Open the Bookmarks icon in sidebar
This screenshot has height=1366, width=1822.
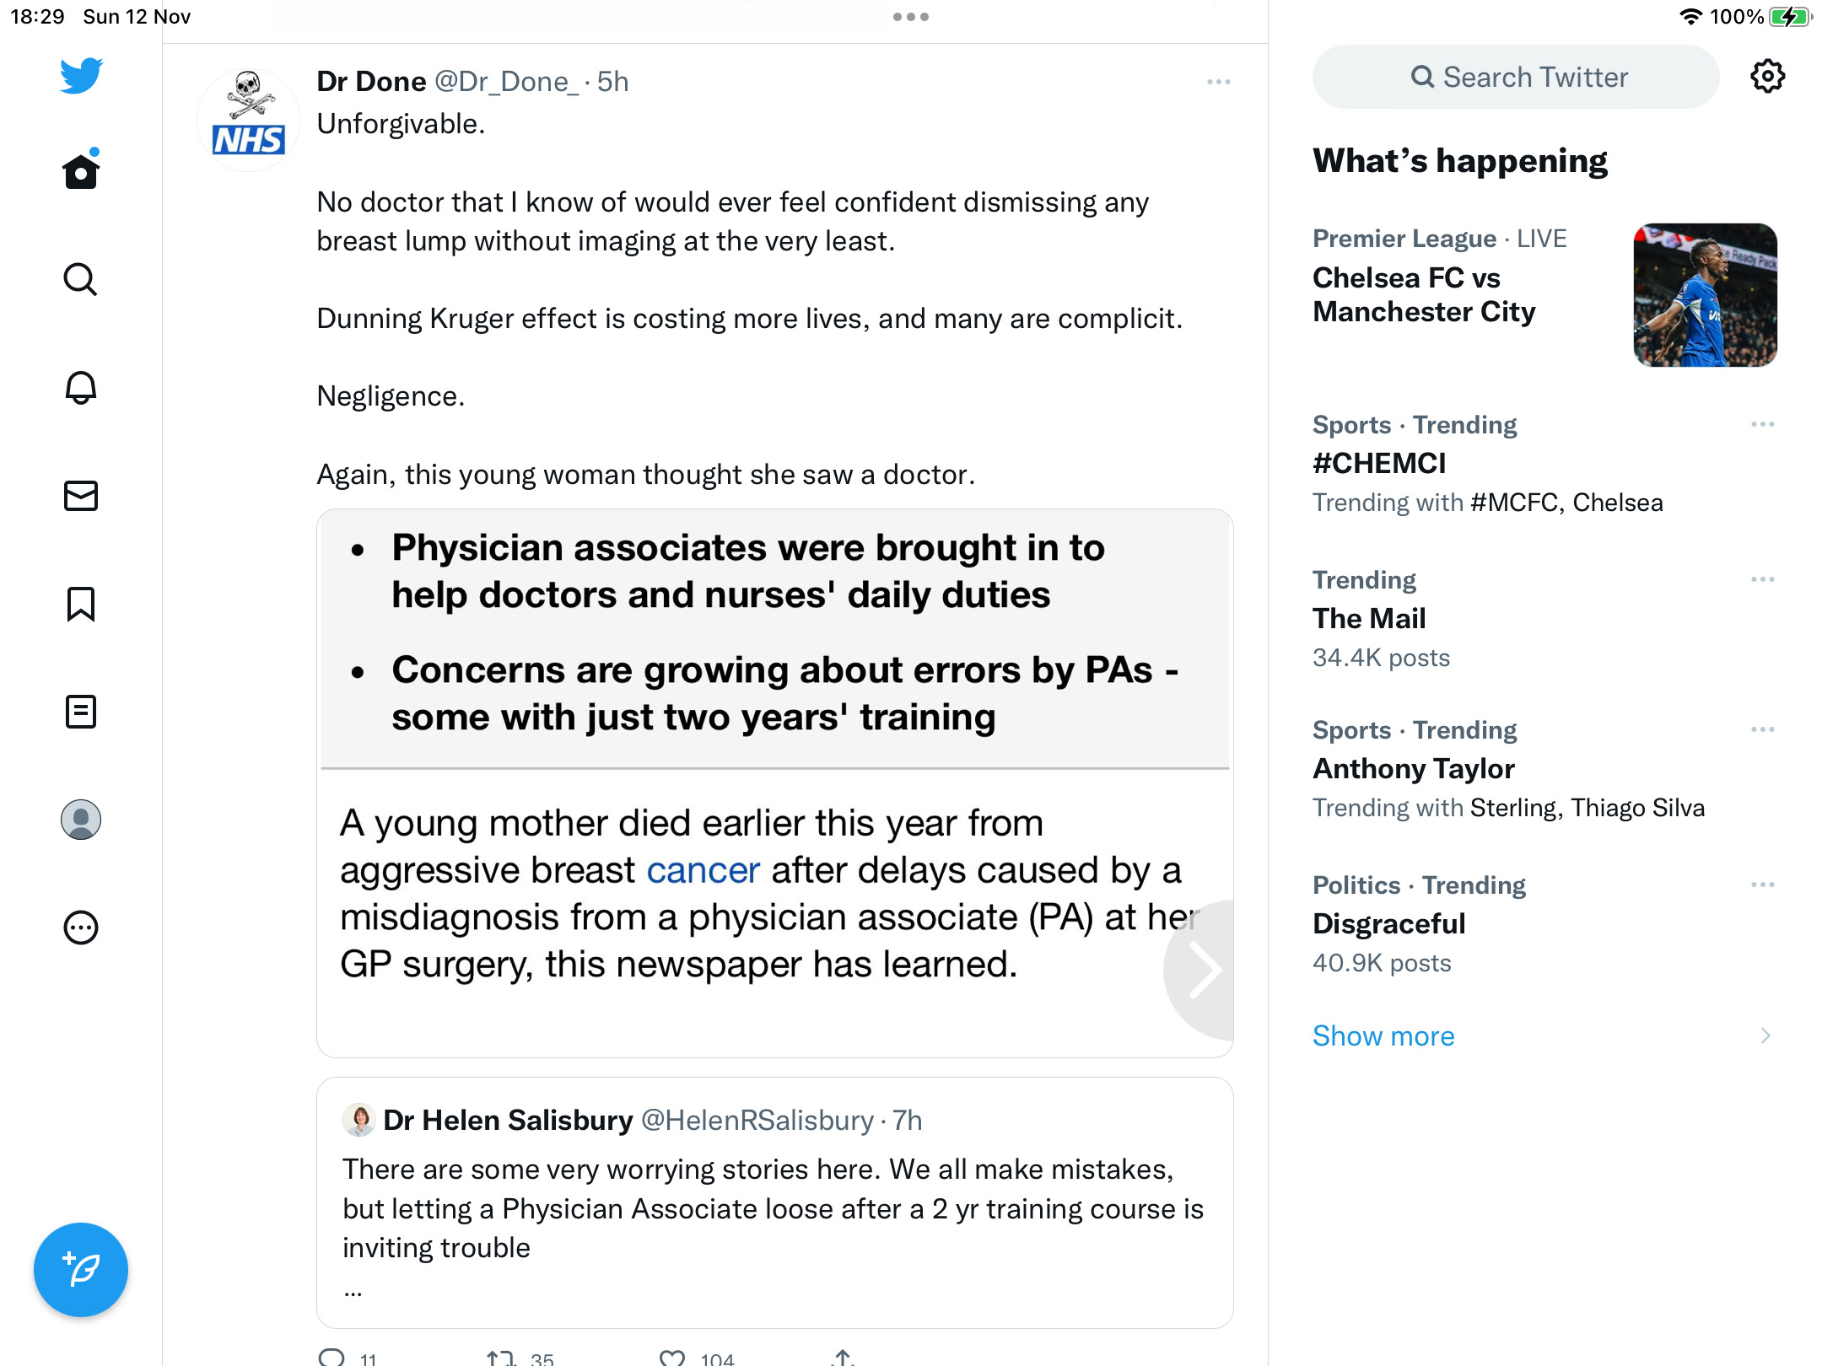pos(81,604)
